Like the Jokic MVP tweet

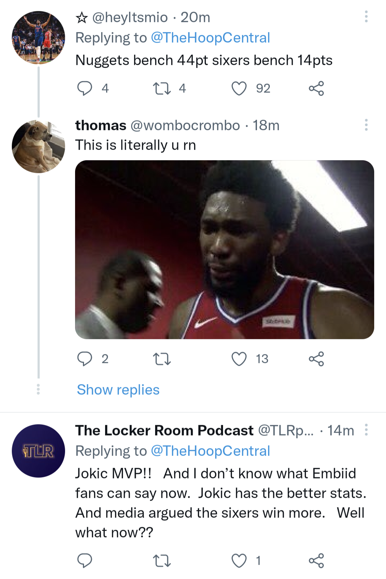coord(239,560)
